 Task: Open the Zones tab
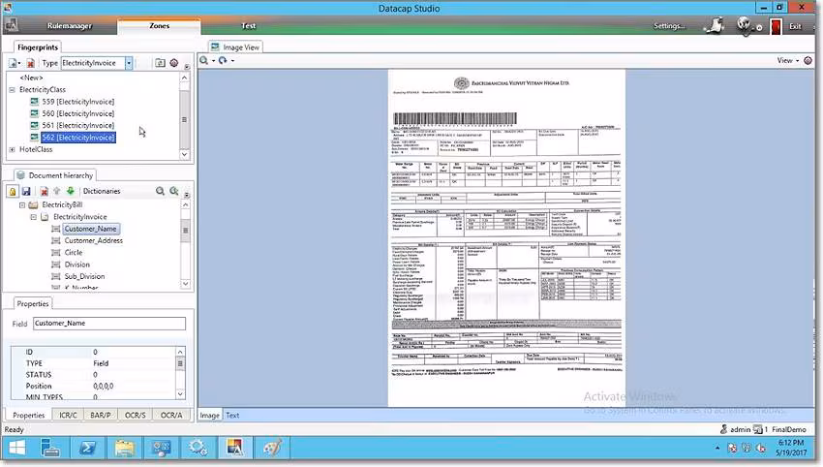(x=159, y=26)
